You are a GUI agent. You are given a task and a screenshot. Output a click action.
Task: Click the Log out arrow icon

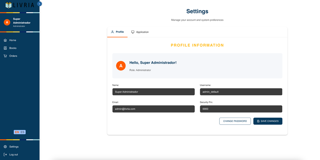tap(5, 155)
